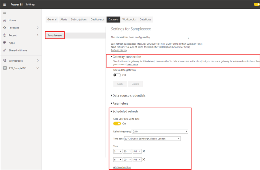
Task: Collapse the PBI_SampleWS chevron
Action: click(x=38, y=68)
